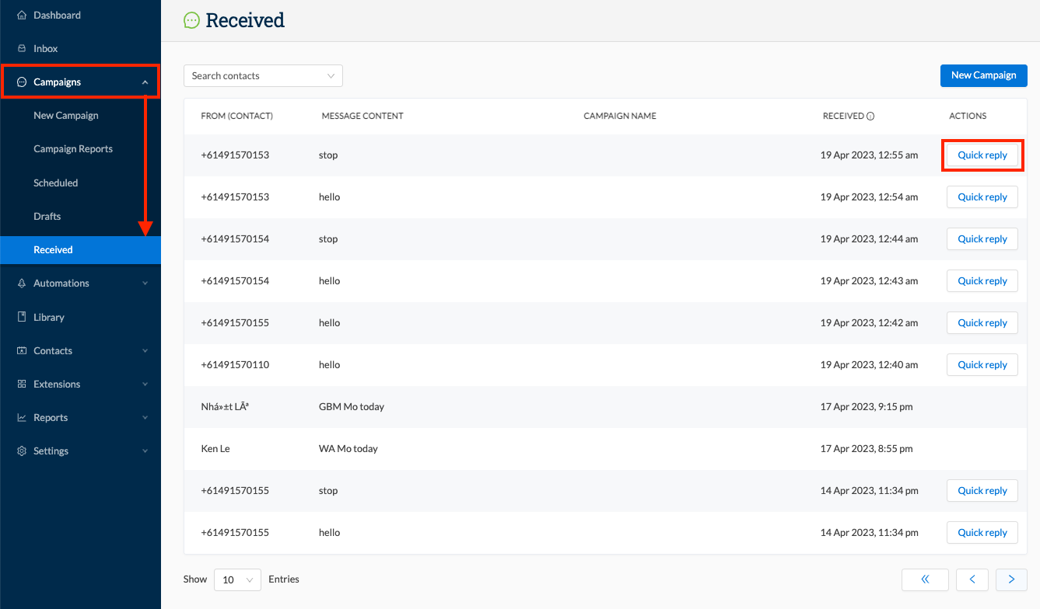Click the blue New Campaign button

tap(984, 75)
